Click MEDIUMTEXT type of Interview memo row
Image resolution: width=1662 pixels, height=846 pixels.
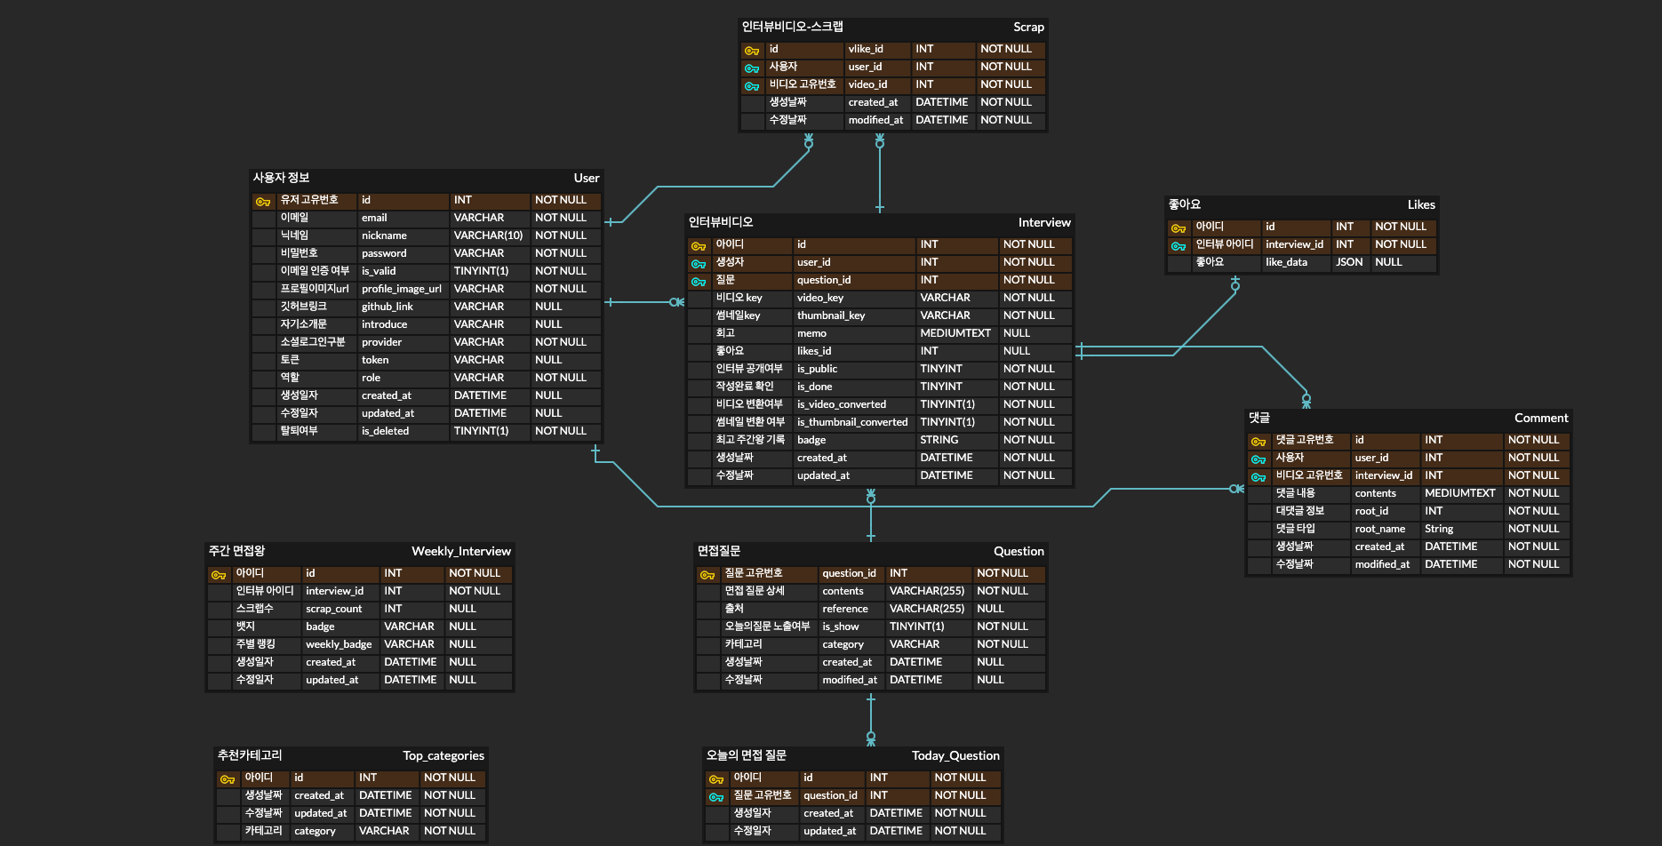955,333
